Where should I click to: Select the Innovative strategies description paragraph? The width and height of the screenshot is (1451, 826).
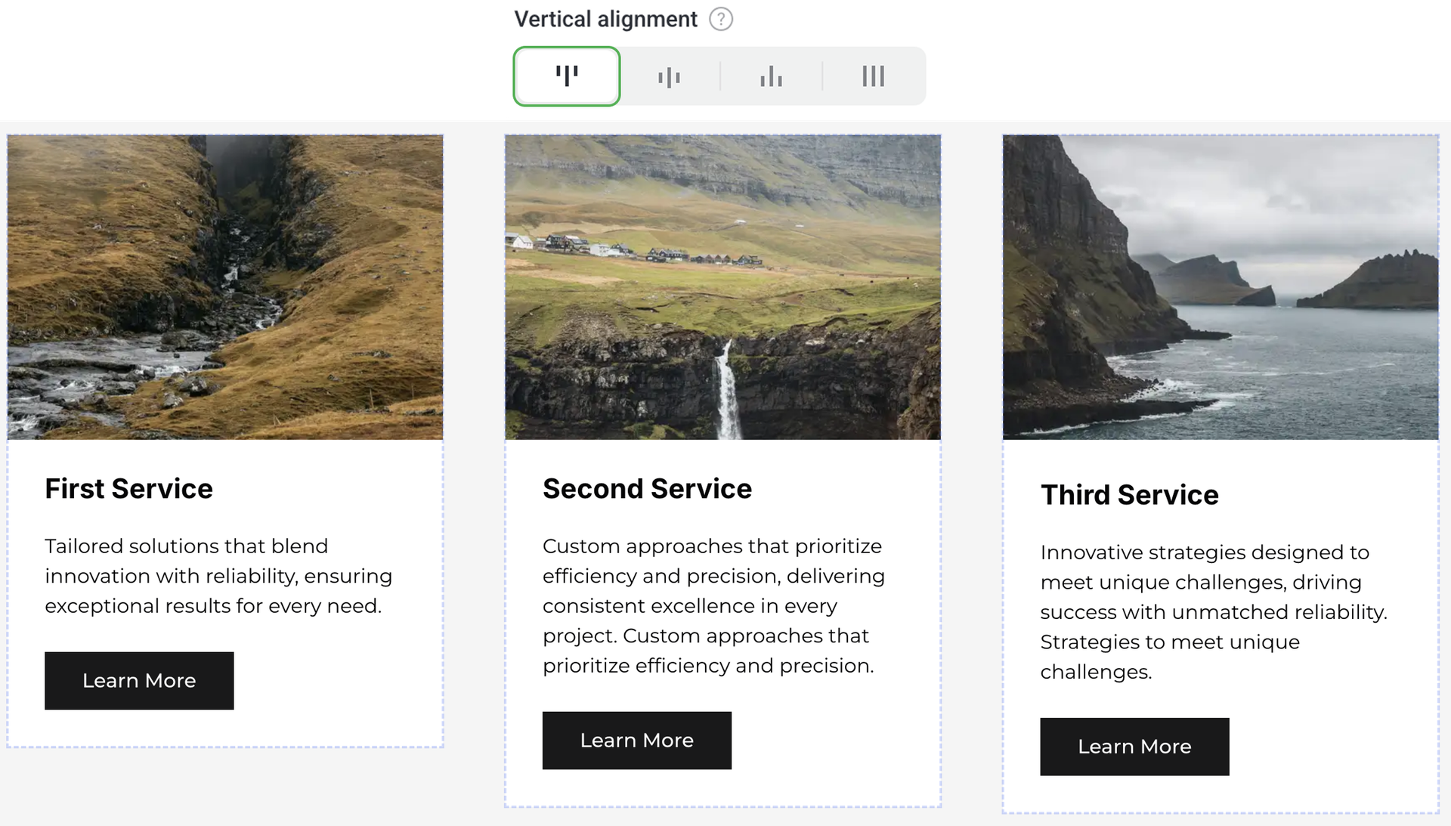[1213, 611]
